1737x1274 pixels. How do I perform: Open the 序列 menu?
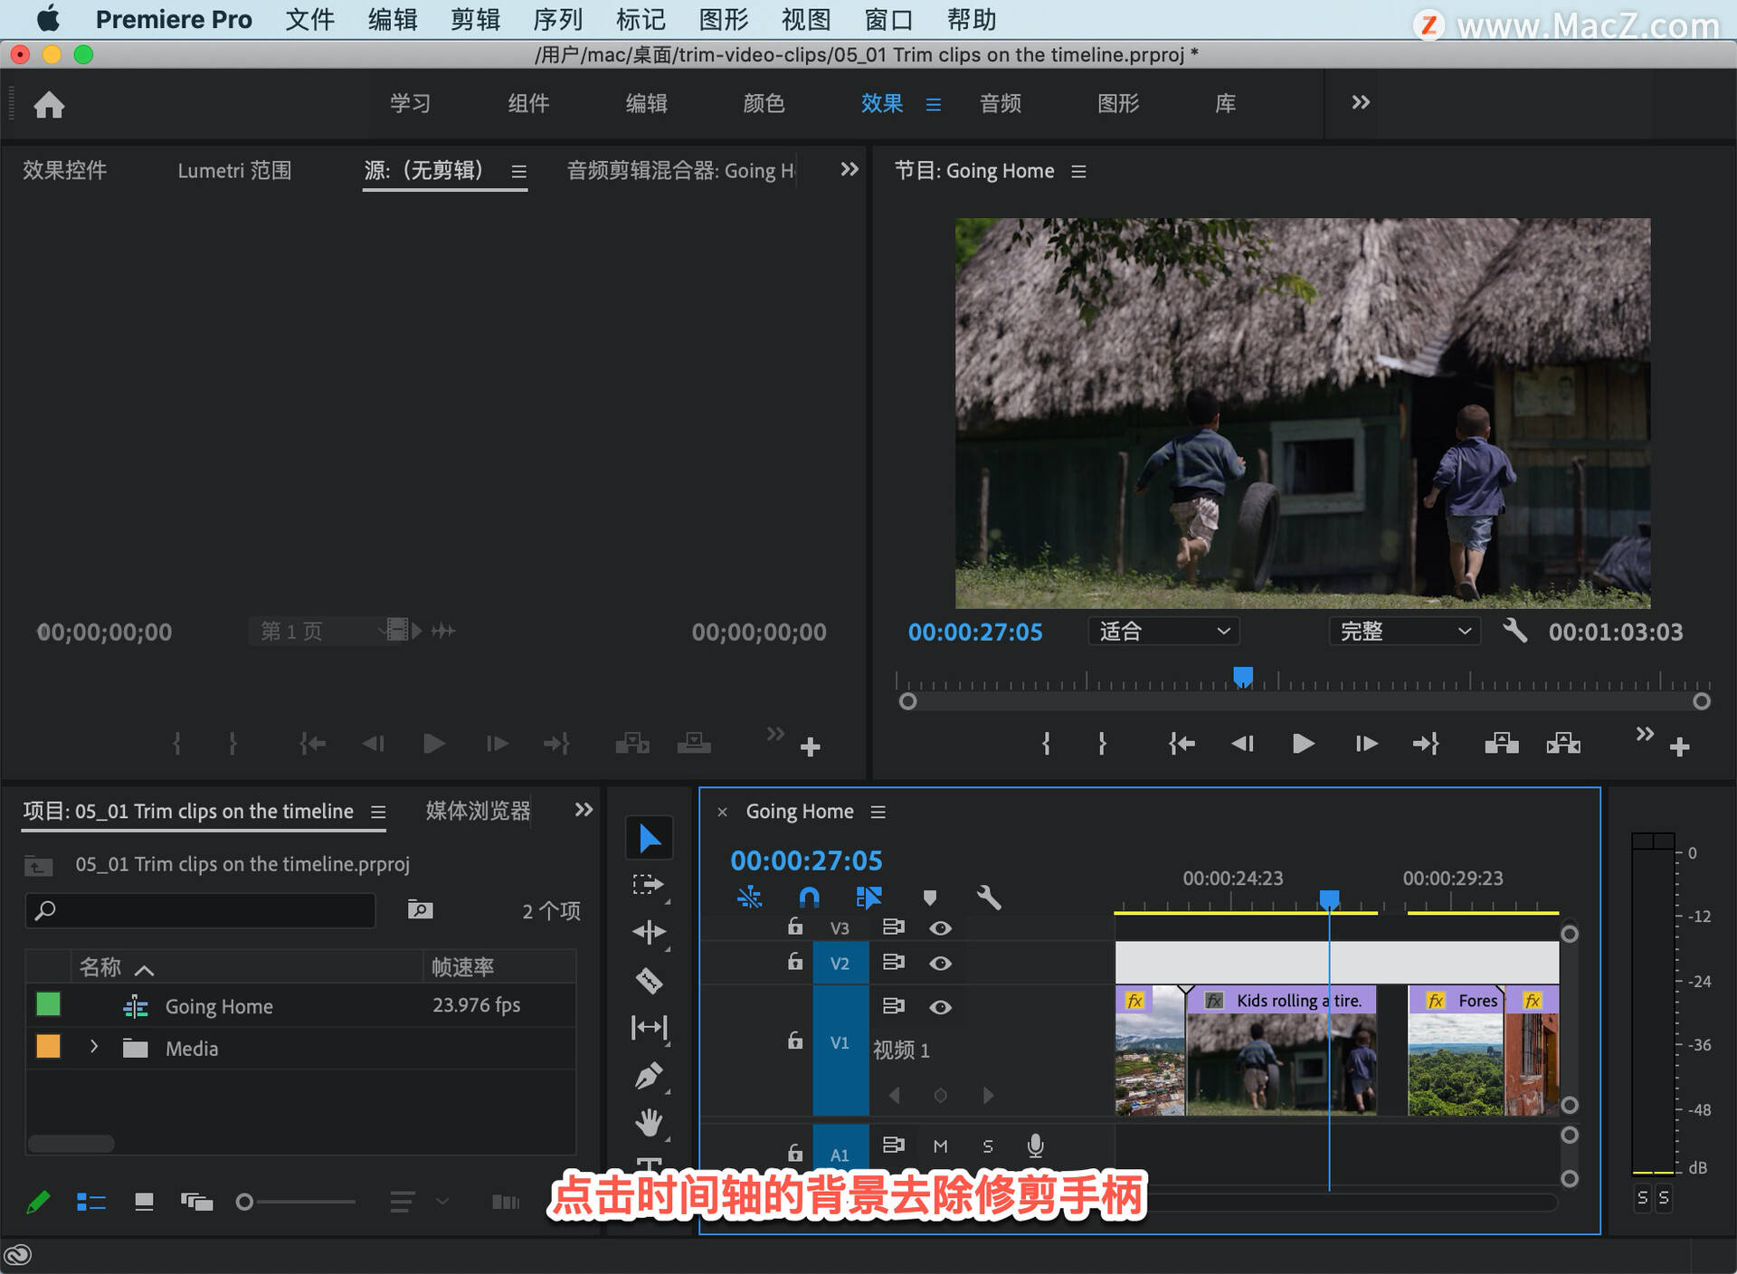(x=557, y=19)
